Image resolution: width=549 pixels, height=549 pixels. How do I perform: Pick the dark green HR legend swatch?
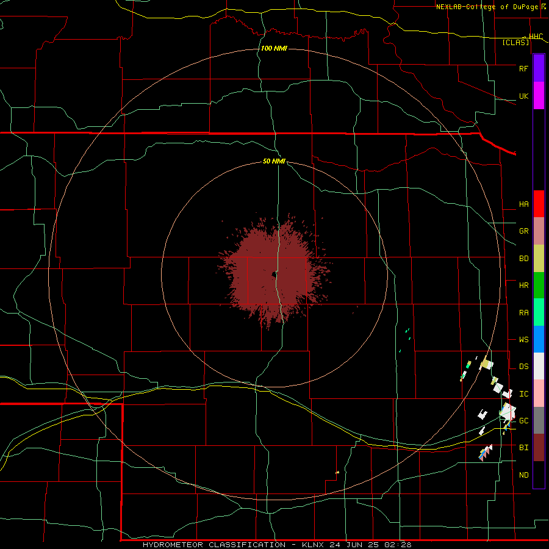tap(539, 285)
